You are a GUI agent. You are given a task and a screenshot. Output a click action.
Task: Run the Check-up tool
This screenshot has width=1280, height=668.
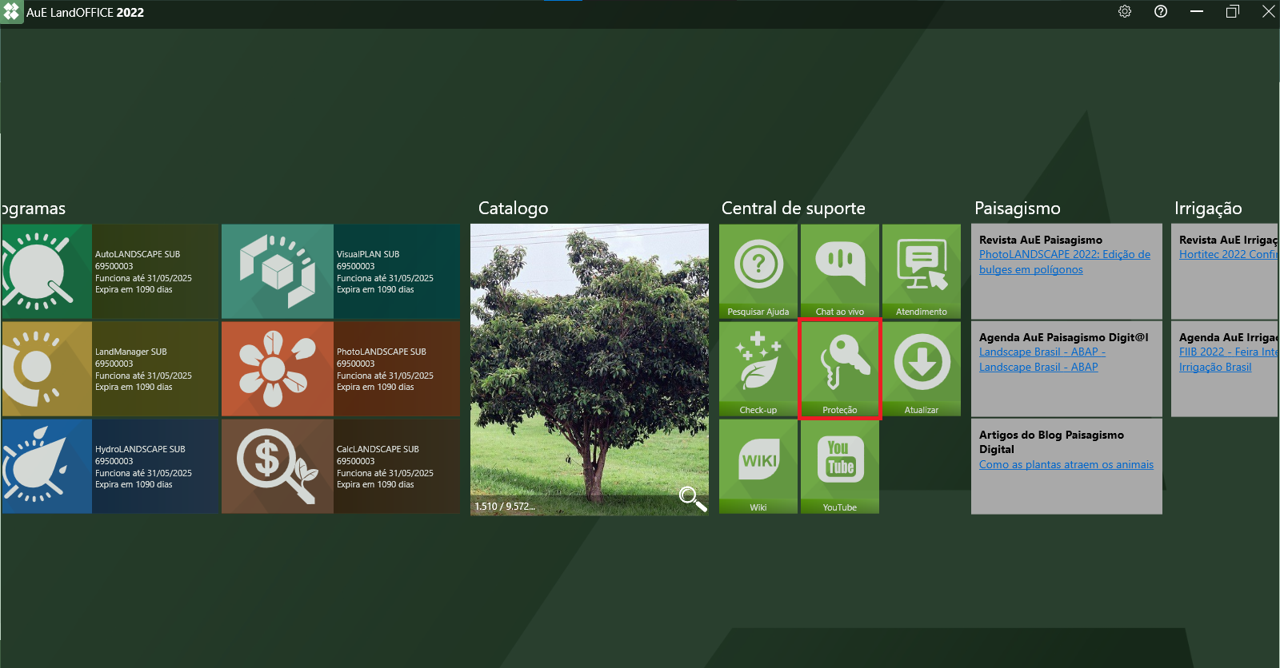(758, 368)
